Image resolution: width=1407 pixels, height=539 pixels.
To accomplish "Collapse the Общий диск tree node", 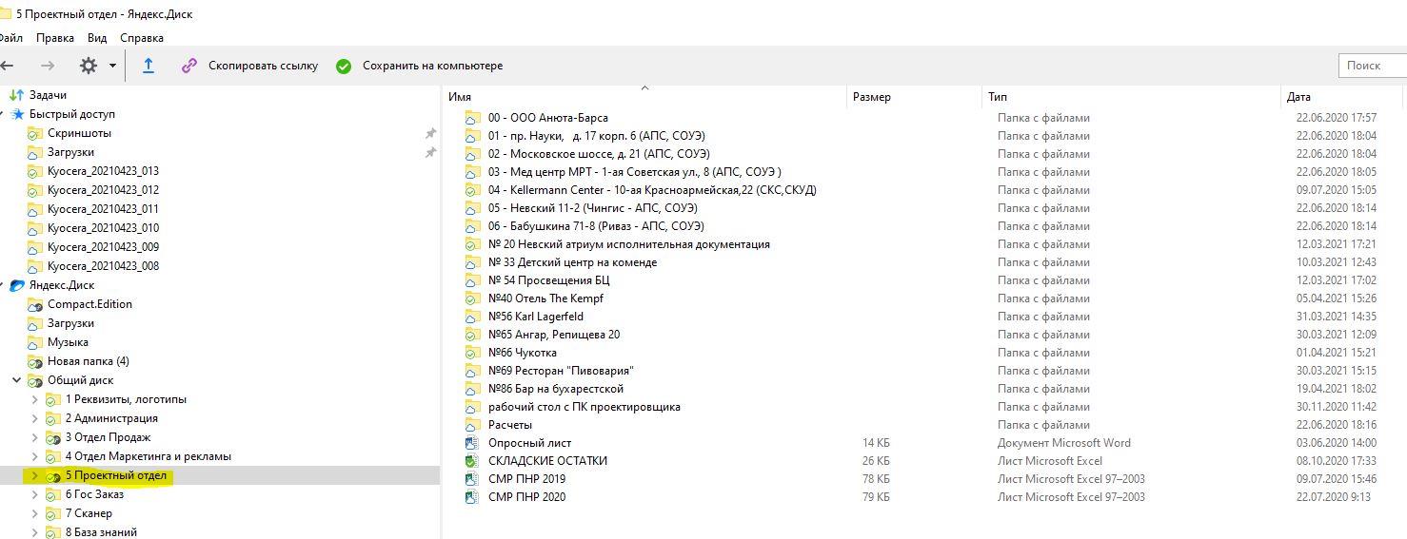I will click(x=17, y=380).
